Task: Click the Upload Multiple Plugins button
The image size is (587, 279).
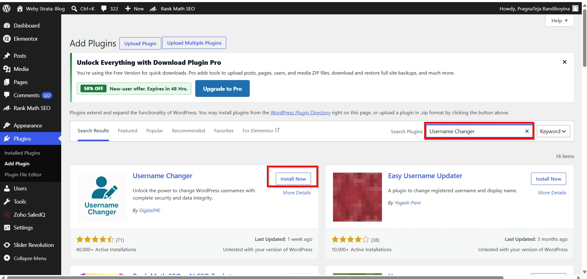Action: point(194,43)
